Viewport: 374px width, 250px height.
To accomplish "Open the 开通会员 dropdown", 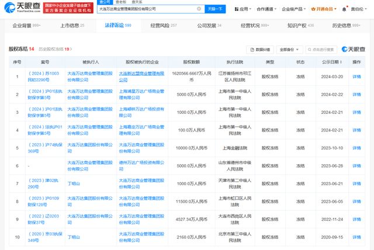I will pos(324,9).
